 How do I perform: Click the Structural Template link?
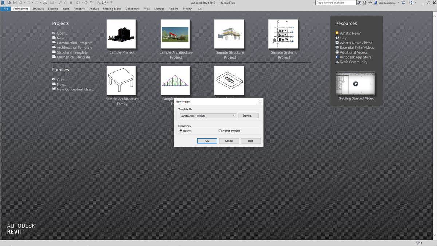72,52
